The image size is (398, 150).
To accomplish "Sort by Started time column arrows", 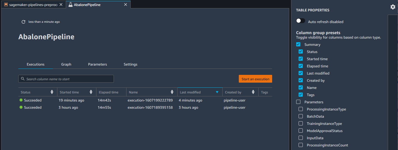I will coord(91,92).
